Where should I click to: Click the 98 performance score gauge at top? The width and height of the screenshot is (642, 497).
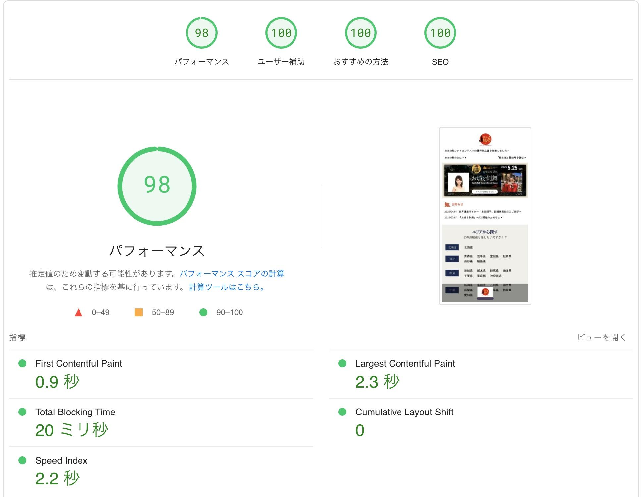tap(201, 33)
